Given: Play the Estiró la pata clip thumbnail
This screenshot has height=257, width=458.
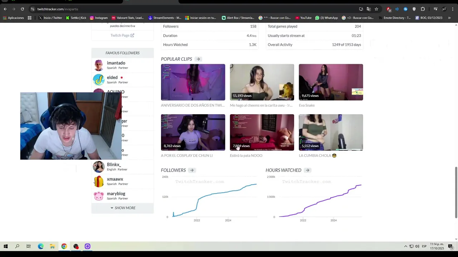Looking at the screenshot, I should (262, 132).
